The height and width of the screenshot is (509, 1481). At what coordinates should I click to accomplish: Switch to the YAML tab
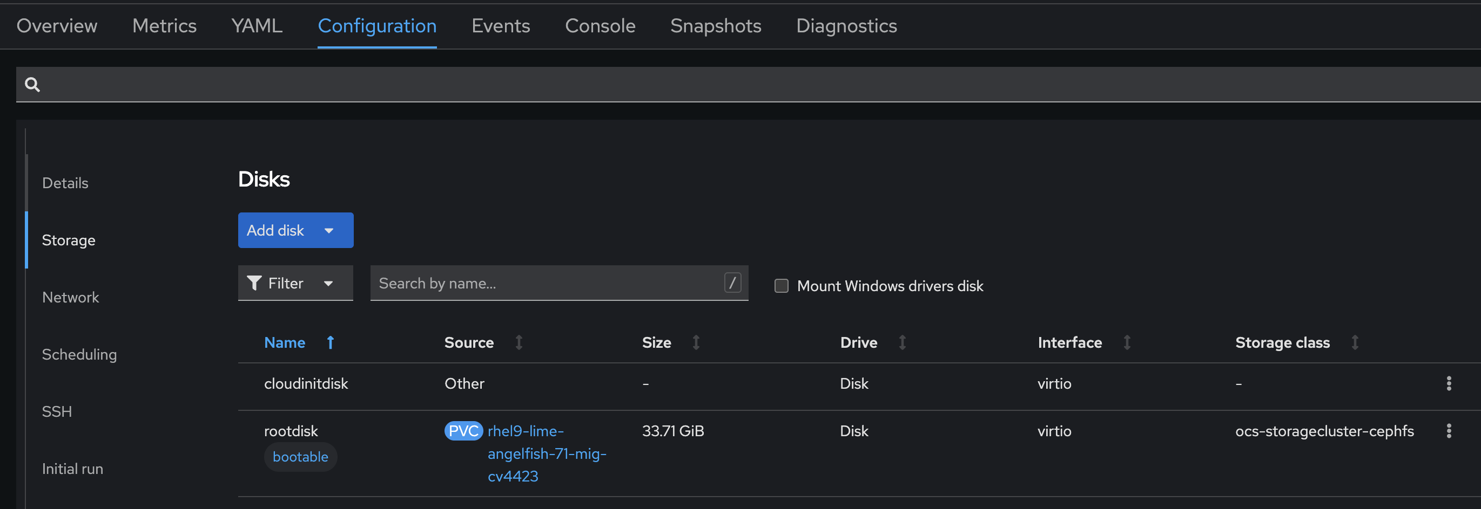coord(257,26)
